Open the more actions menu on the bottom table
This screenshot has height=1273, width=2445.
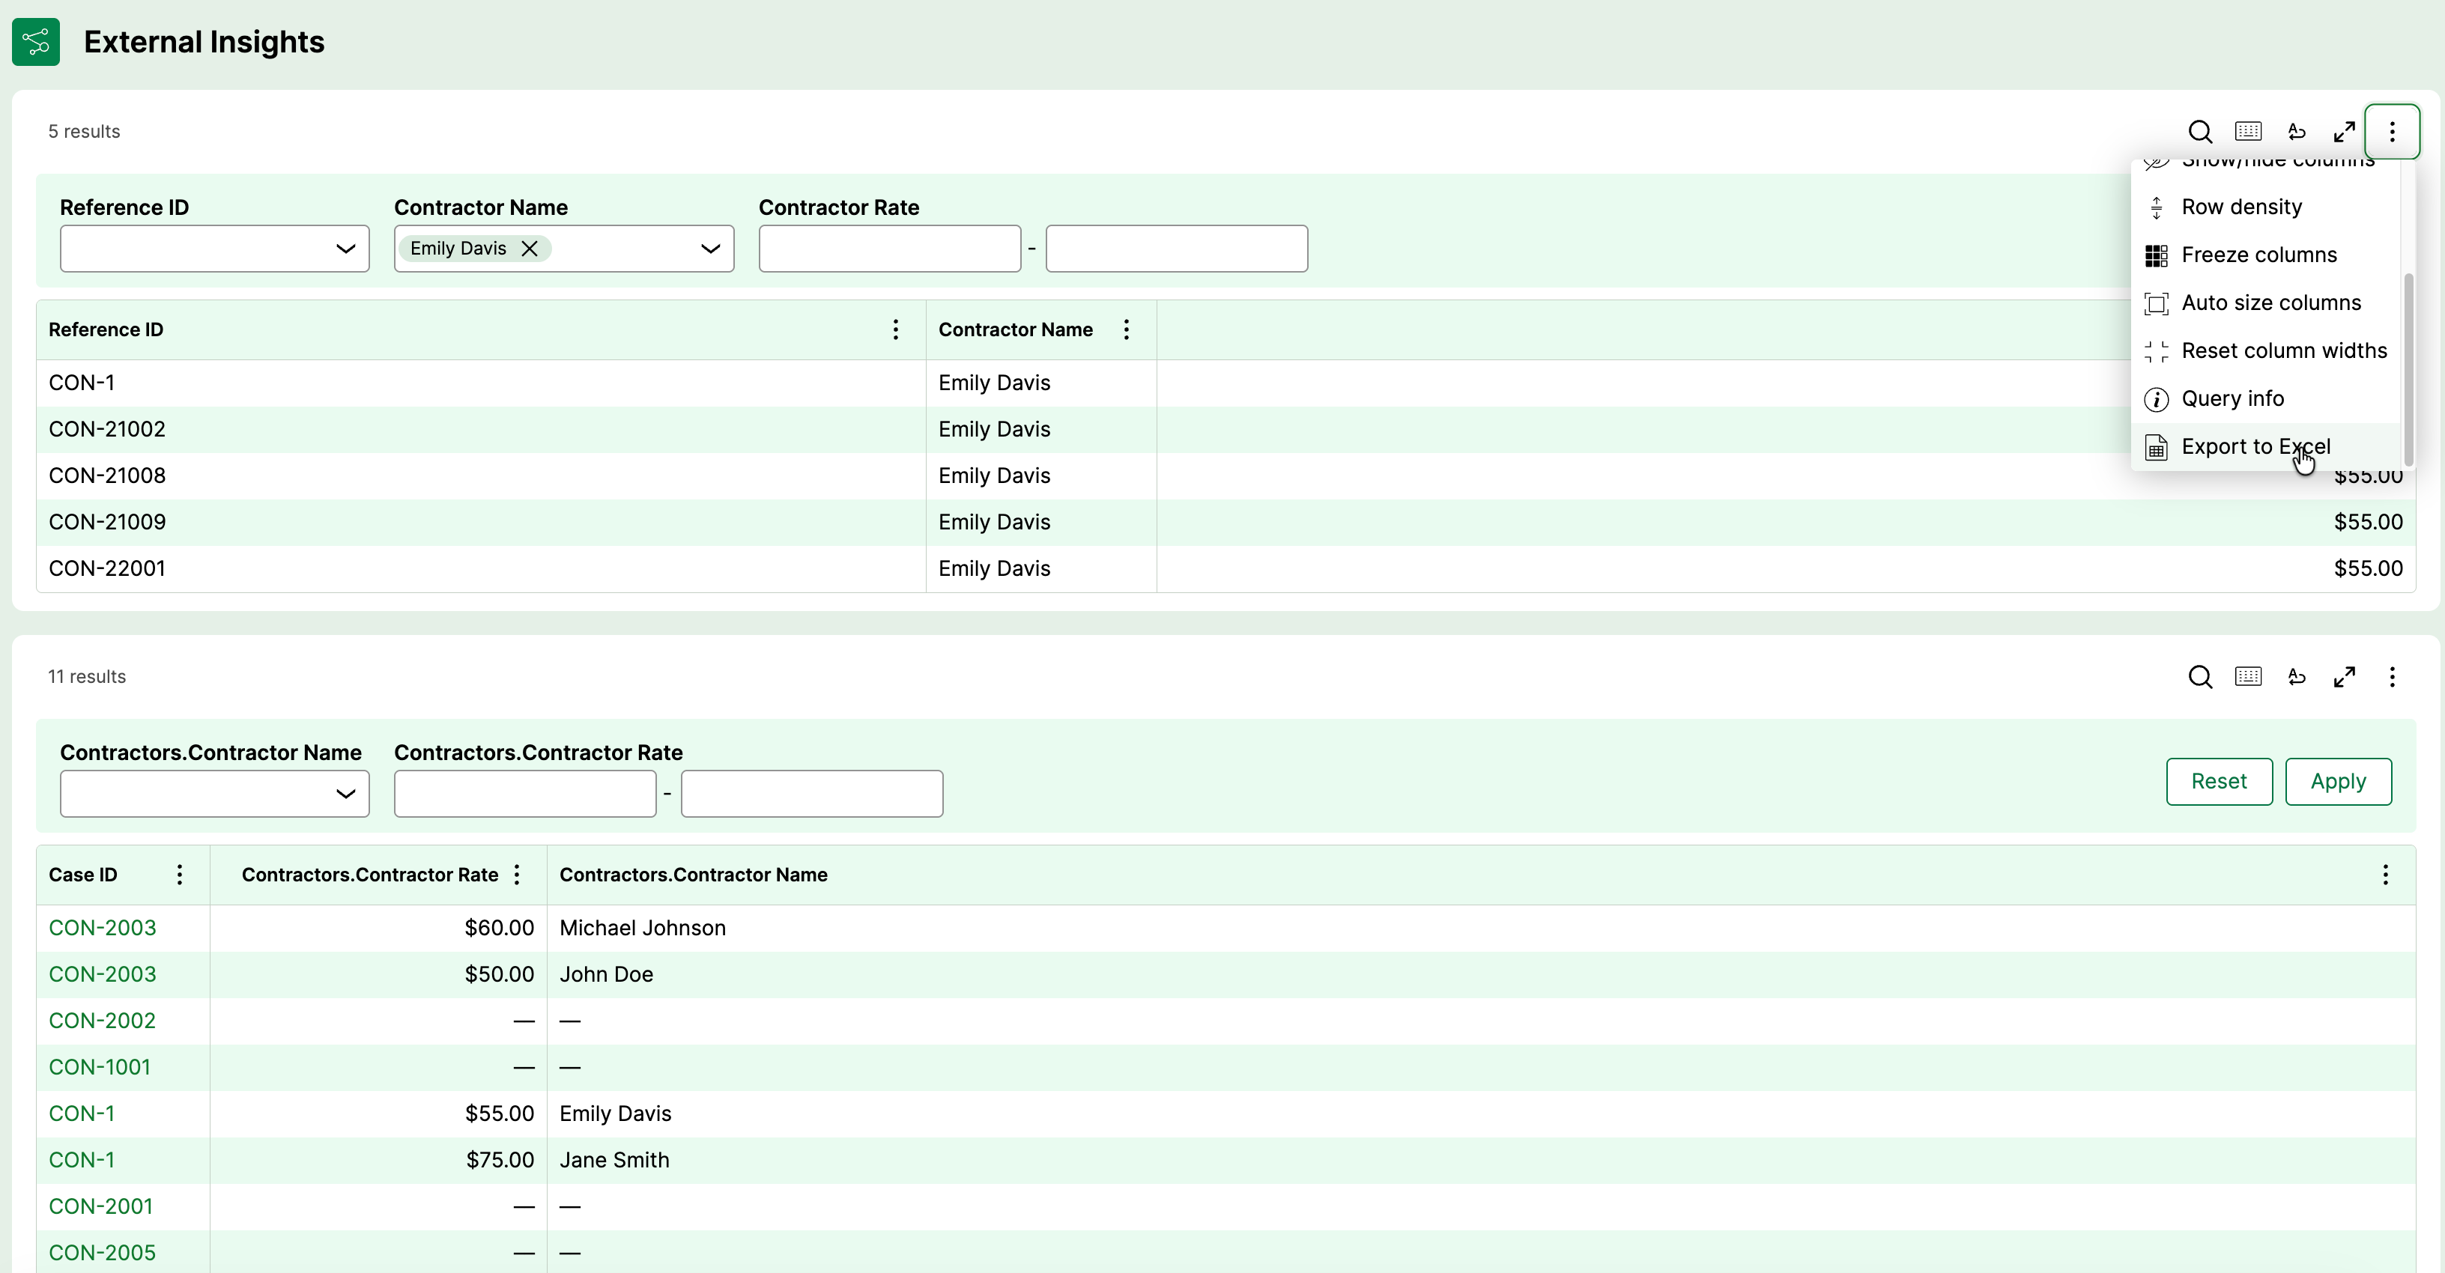tap(2391, 676)
